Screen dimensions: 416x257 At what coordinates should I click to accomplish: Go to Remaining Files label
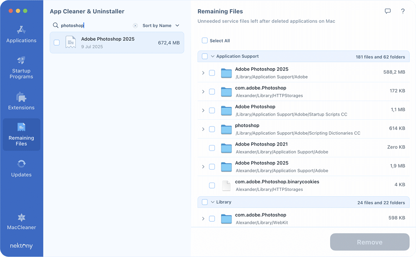(x=21, y=141)
